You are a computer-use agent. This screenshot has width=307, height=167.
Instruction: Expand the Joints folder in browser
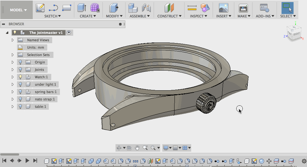pyautogui.click(x=13, y=70)
